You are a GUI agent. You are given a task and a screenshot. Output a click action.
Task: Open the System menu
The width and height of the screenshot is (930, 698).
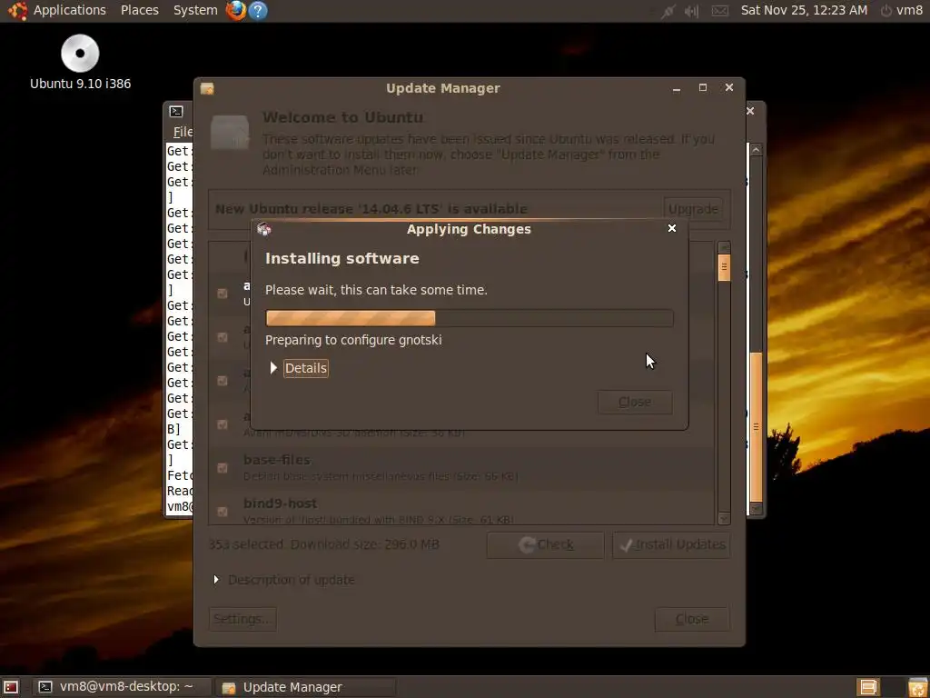(x=195, y=10)
